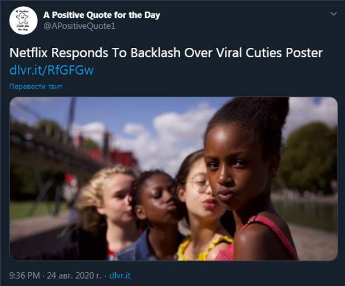Open the dlvr.it source label beside the date
This screenshot has height=286, width=345.
tap(120, 275)
